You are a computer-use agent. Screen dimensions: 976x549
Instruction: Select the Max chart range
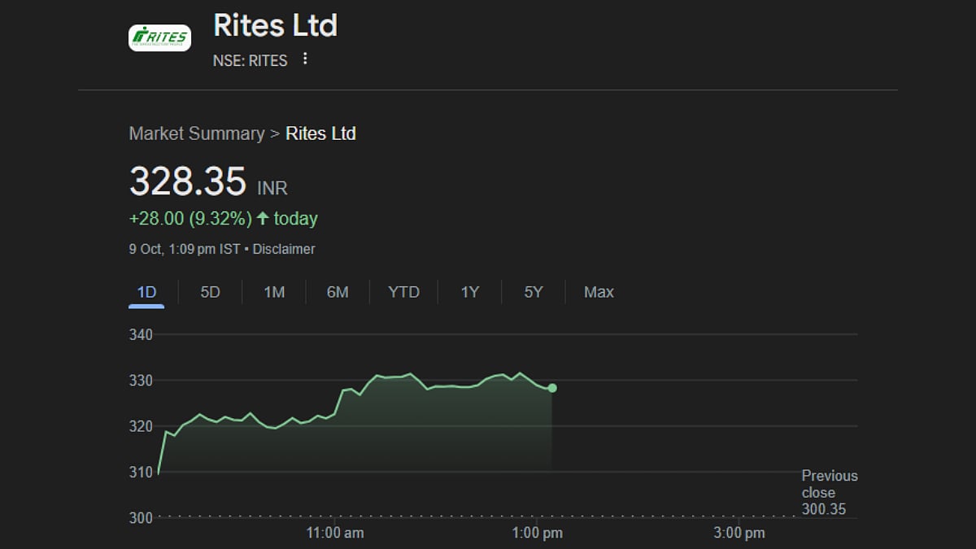tap(599, 292)
